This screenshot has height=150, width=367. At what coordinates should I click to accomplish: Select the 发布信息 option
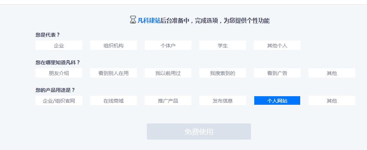[x=223, y=100]
